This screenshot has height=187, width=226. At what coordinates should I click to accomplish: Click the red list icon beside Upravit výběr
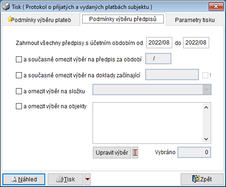pos(135,152)
